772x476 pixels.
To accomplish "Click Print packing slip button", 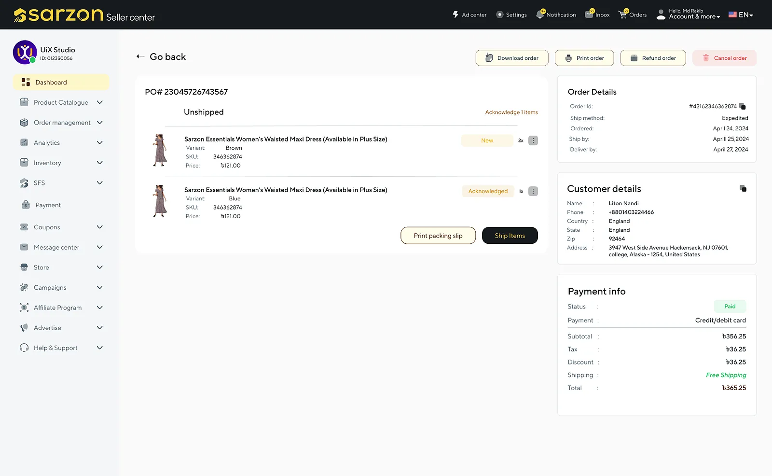I will pos(438,236).
